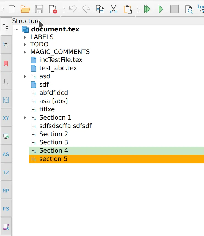
Task: Open a file with the folder icon
Action: click(25, 9)
